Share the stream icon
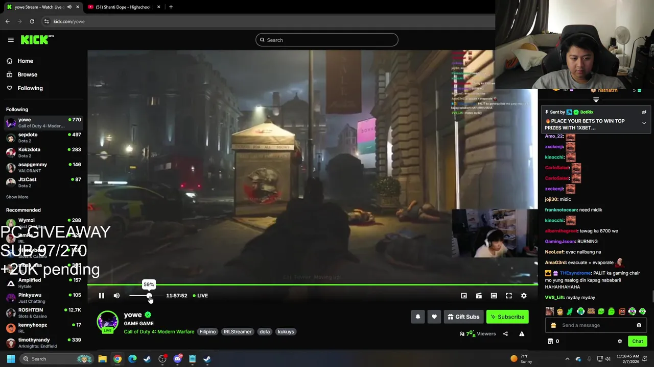 505,334
